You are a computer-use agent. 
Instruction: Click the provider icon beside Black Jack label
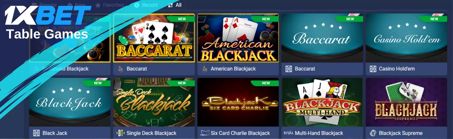tap(36, 133)
